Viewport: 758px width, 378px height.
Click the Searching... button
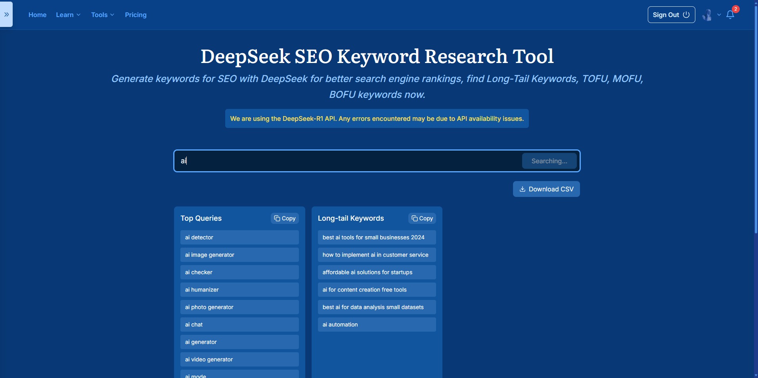click(x=549, y=161)
